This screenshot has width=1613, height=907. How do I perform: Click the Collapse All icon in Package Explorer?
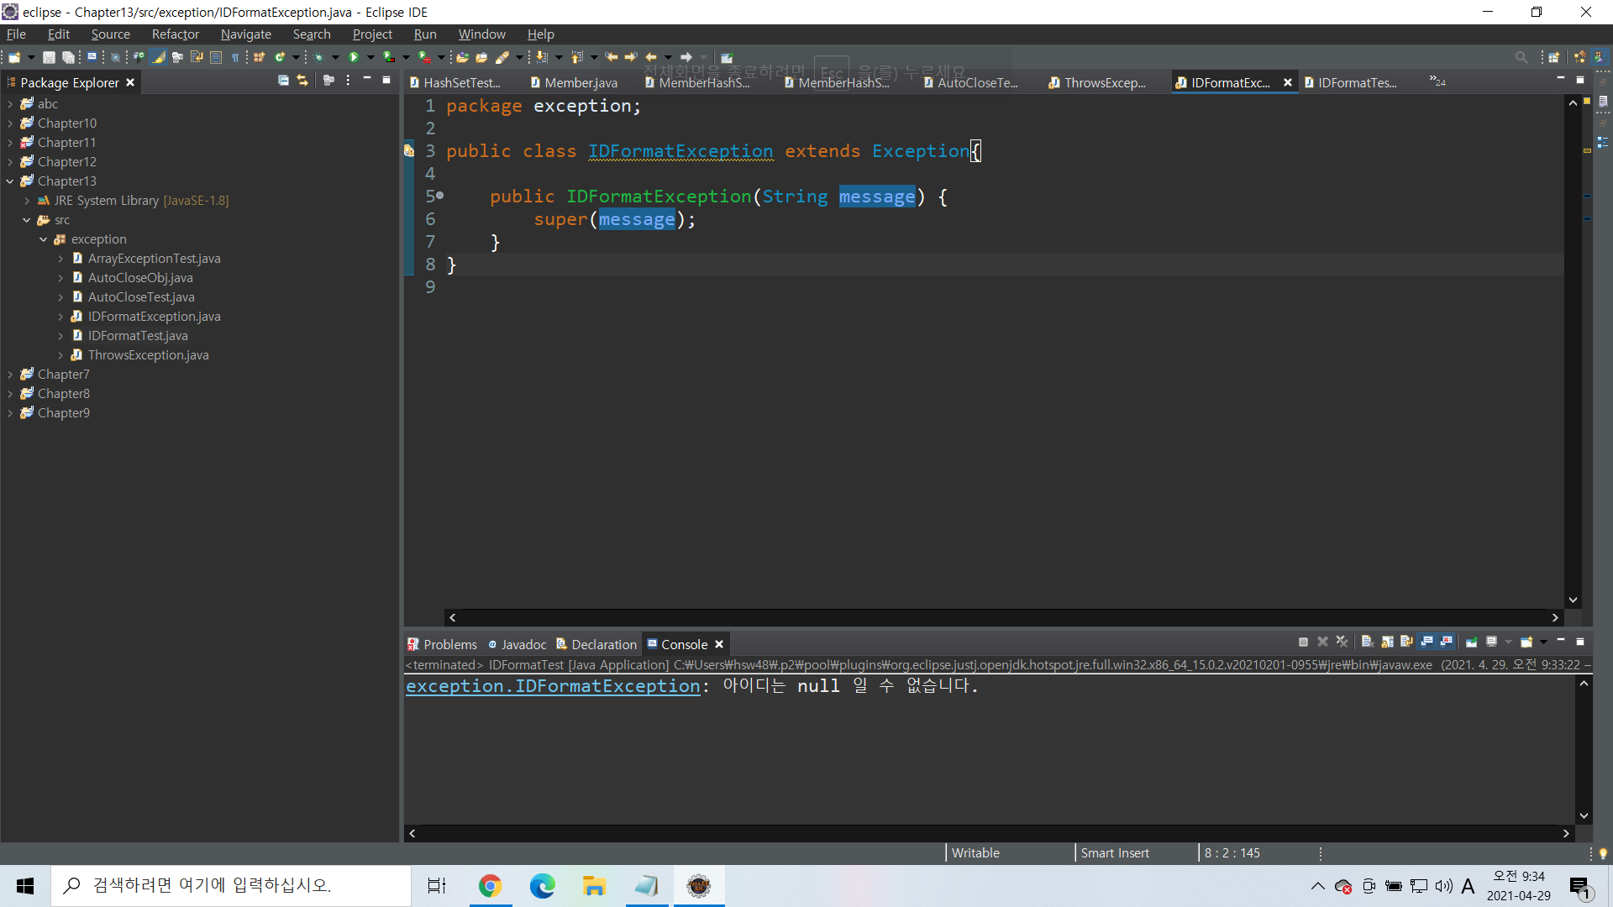click(283, 81)
